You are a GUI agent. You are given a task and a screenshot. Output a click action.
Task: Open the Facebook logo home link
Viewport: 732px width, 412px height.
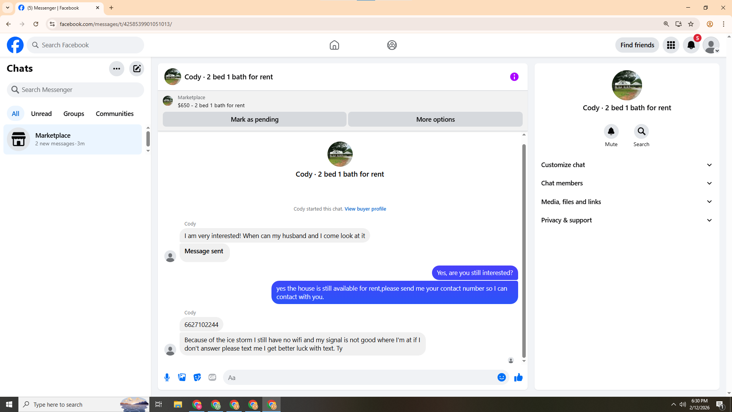point(15,45)
